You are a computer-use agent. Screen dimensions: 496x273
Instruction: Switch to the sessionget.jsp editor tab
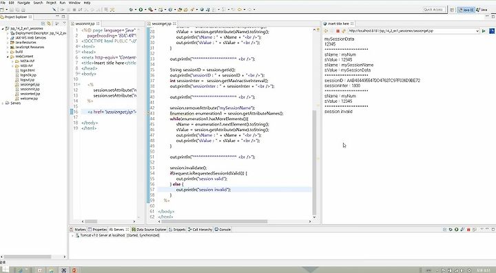pos(161,23)
